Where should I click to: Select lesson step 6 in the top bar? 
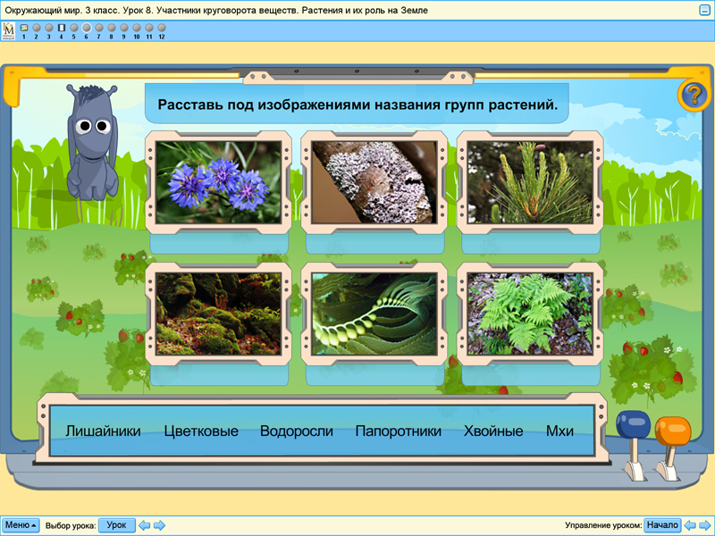point(87,27)
